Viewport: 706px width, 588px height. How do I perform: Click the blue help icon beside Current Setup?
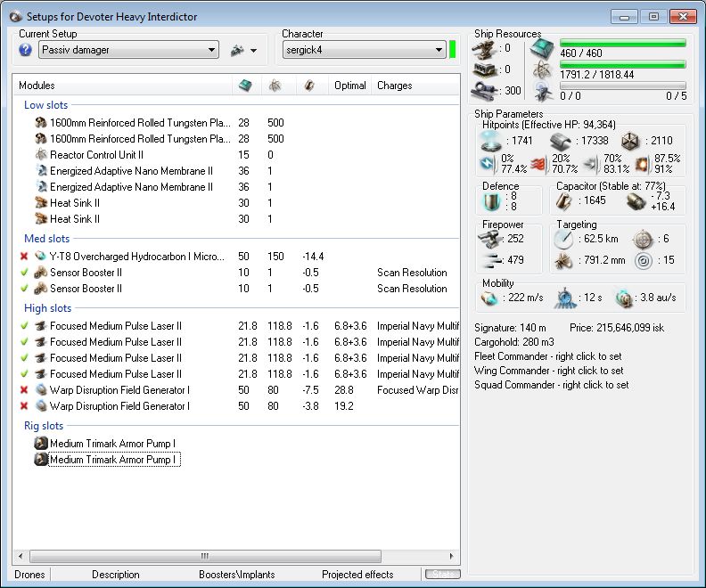25,51
